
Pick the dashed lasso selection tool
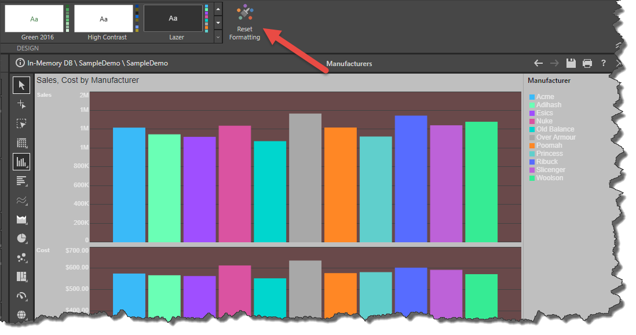pyautogui.click(x=22, y=124)
